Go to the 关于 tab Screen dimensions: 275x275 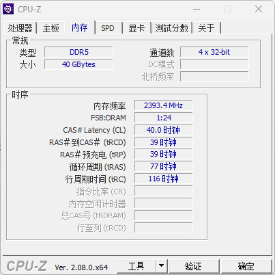pos(207,28)
